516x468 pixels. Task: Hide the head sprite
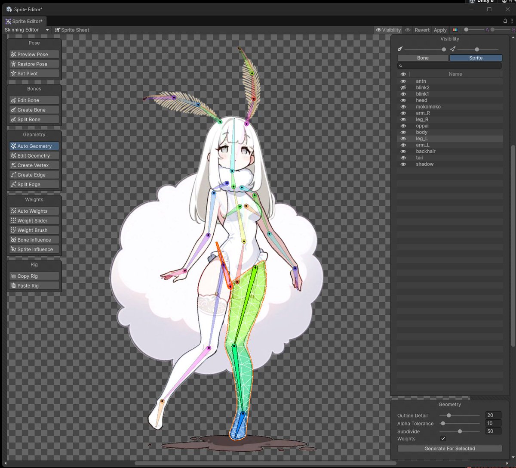tap(403, 100)
